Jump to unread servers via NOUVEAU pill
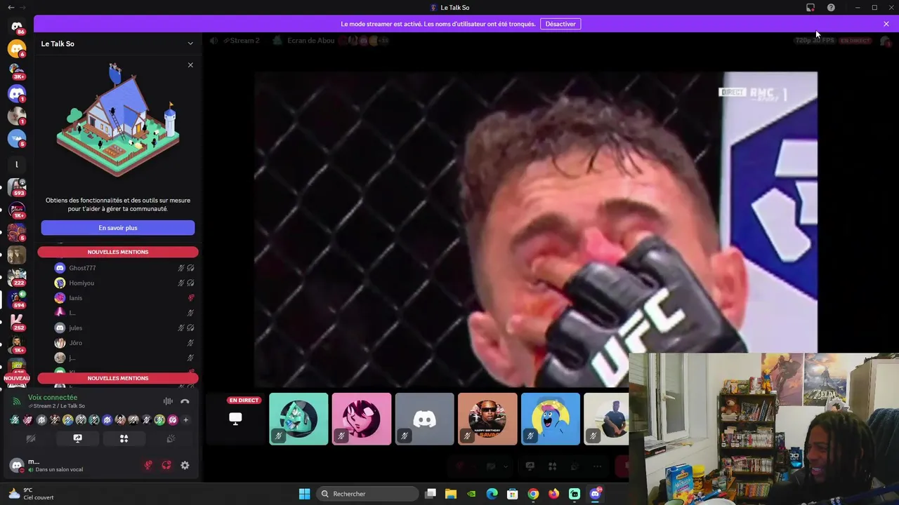This screenshot has width=899, height=505. pos(17,378)
